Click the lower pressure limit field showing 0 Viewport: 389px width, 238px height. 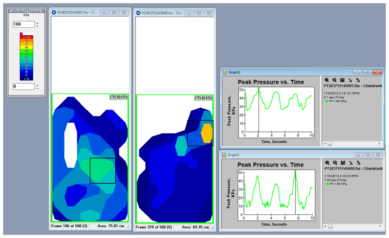click(x=23, y=86)
